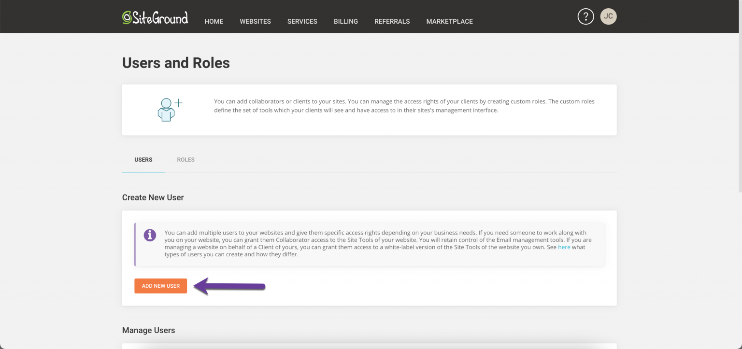Click the Manage Users section heading
The image size is (742, 349).
[x=148, y=331]
